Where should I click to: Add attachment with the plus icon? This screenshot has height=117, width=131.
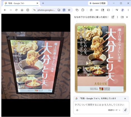click(x=77, y=110)
